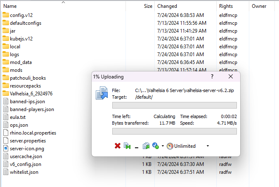This screenshot has width=279, height=187.
Task: Click the 0:00:02 time elapsed value
Action: pos(229,116)
